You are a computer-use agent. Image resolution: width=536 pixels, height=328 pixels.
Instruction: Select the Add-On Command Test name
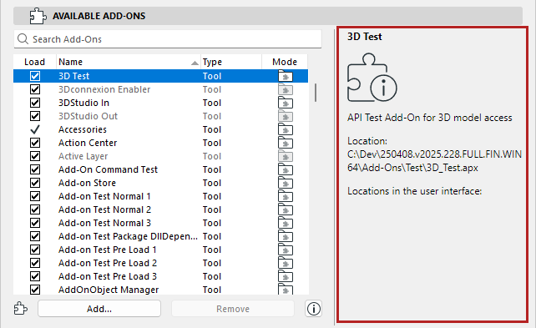(108, 169)
